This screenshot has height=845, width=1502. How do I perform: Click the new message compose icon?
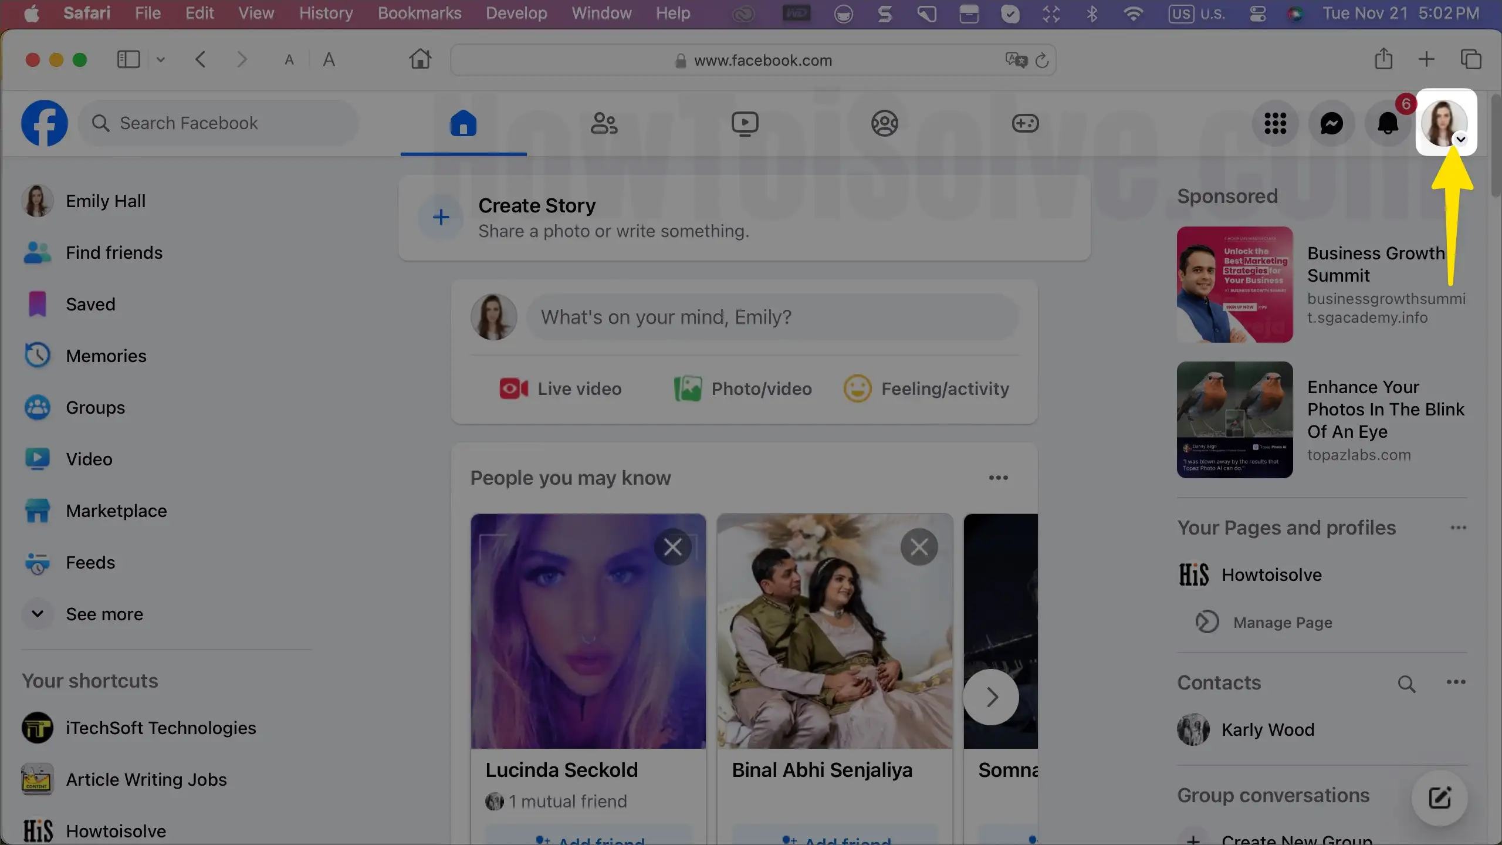(x=1439, y=798)
